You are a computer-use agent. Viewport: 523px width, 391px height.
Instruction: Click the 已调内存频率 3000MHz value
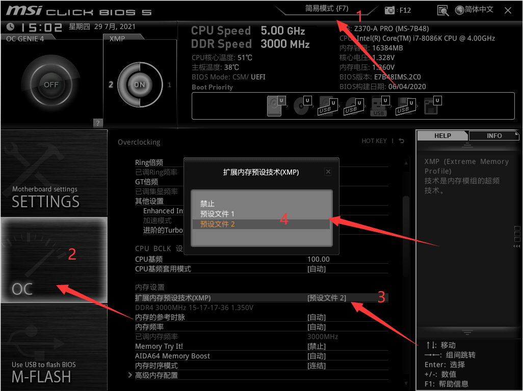tap(323, 337)
